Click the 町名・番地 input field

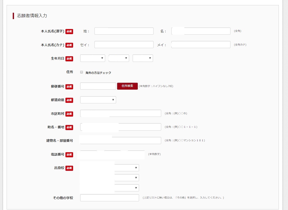(x=121, y=127)
